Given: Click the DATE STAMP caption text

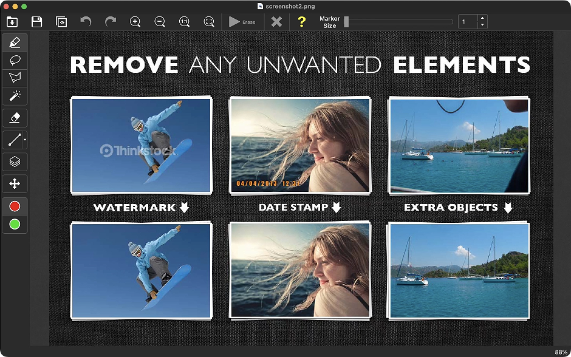Looking at the screenshot, I should click(x=293, y=207).
